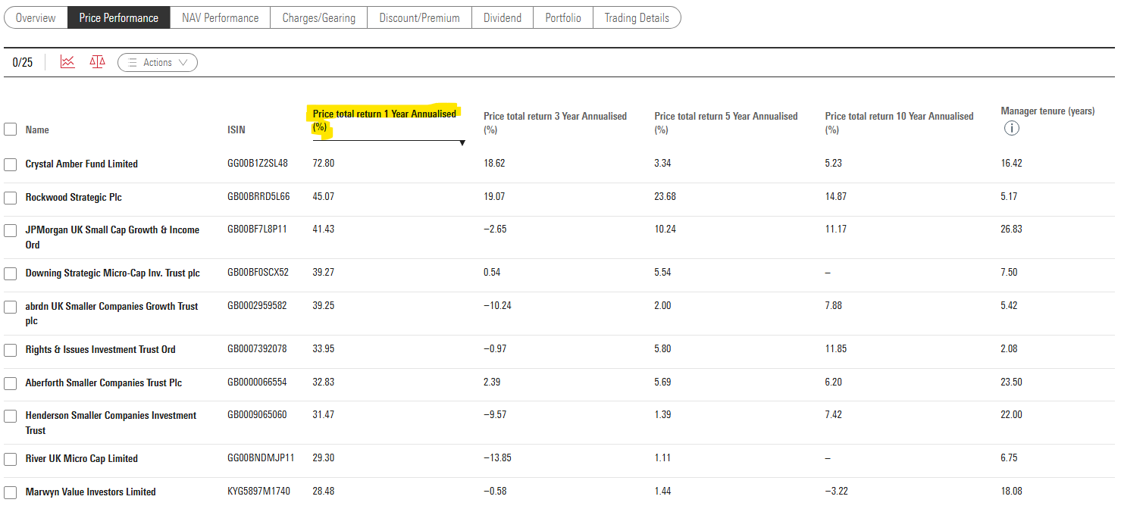Check the Marwyn Value Investors checkbox

[10, 492]
